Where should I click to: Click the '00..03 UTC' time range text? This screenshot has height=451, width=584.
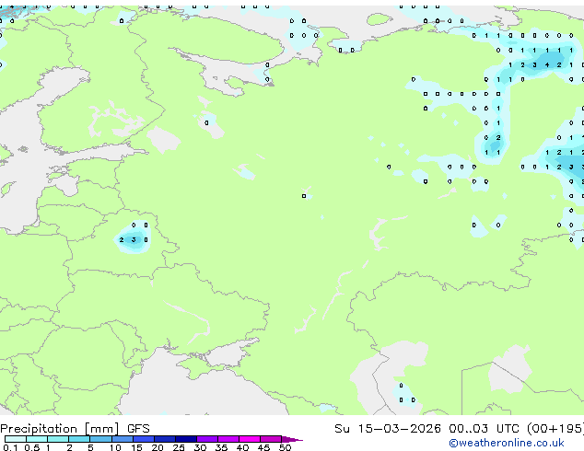click(x=484, y=429)
